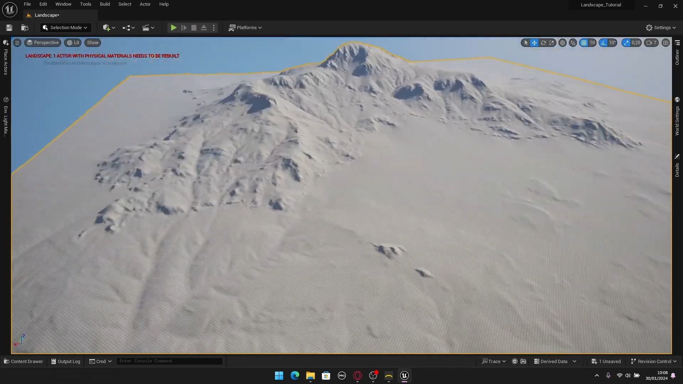The width and height of the screenshot is (683, 384).
Task: Toggle grid snapping on or off
Action: 584,43
